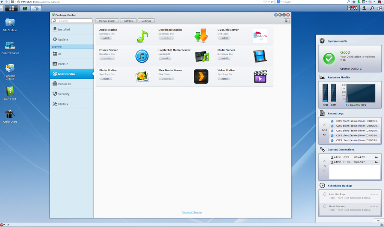Disconnect the admin HTTP connection
This screenshot has height=227, width=384.
point(376,162)
